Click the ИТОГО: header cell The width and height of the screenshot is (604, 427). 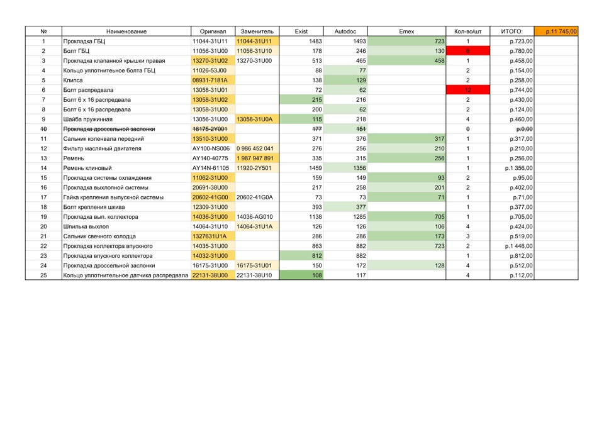tap(512, 31)
